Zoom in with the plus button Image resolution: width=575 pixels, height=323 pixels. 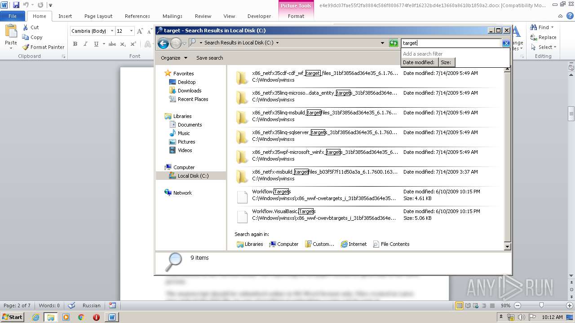coord(569,306)
